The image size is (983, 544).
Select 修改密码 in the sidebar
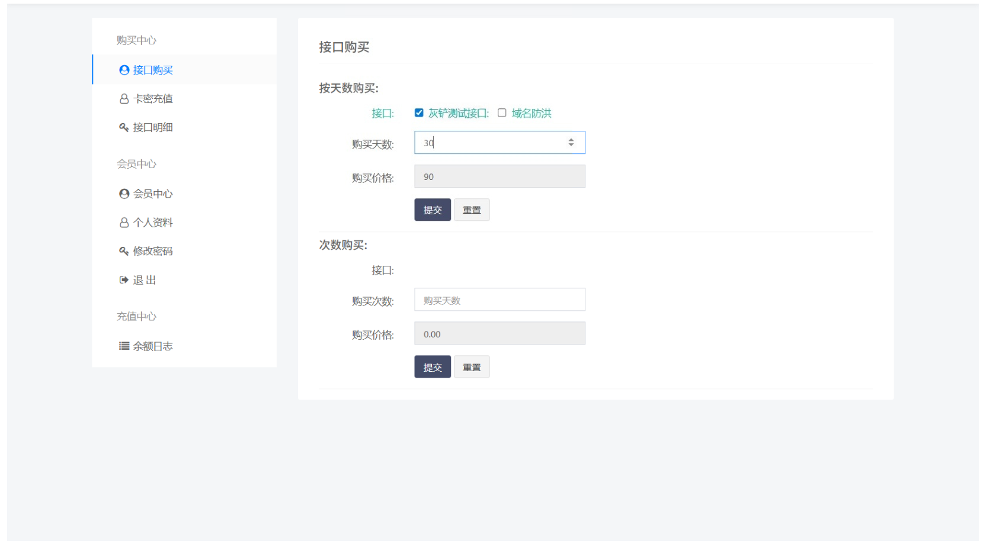(184, 251)
